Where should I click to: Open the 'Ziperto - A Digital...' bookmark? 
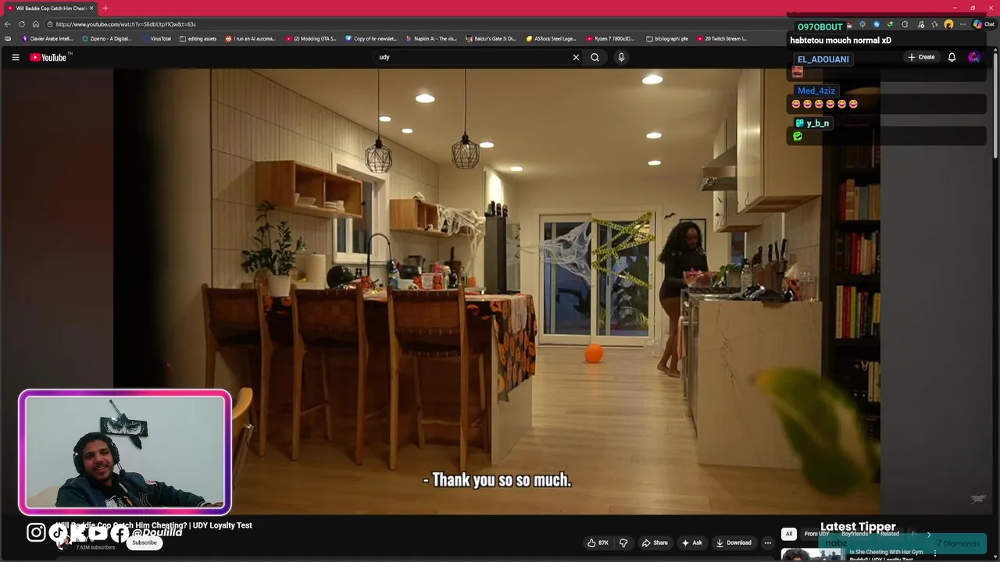tap(107, 38)
